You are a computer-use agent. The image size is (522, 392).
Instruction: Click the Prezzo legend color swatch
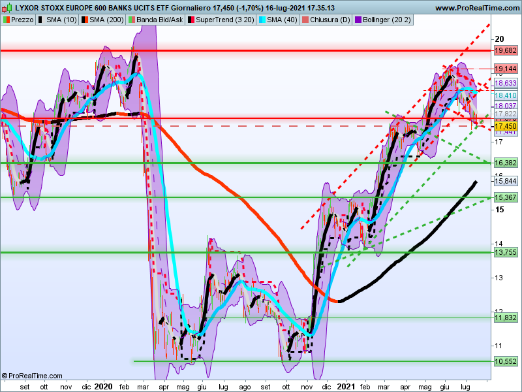click(7, 20)
